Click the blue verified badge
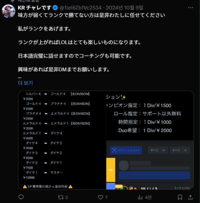200x203 pixels. (x=55, y=8)
